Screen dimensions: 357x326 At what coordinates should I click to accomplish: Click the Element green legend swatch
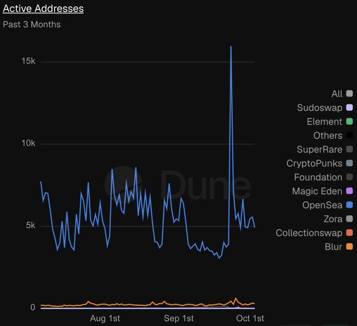click(x=349, y=121)
